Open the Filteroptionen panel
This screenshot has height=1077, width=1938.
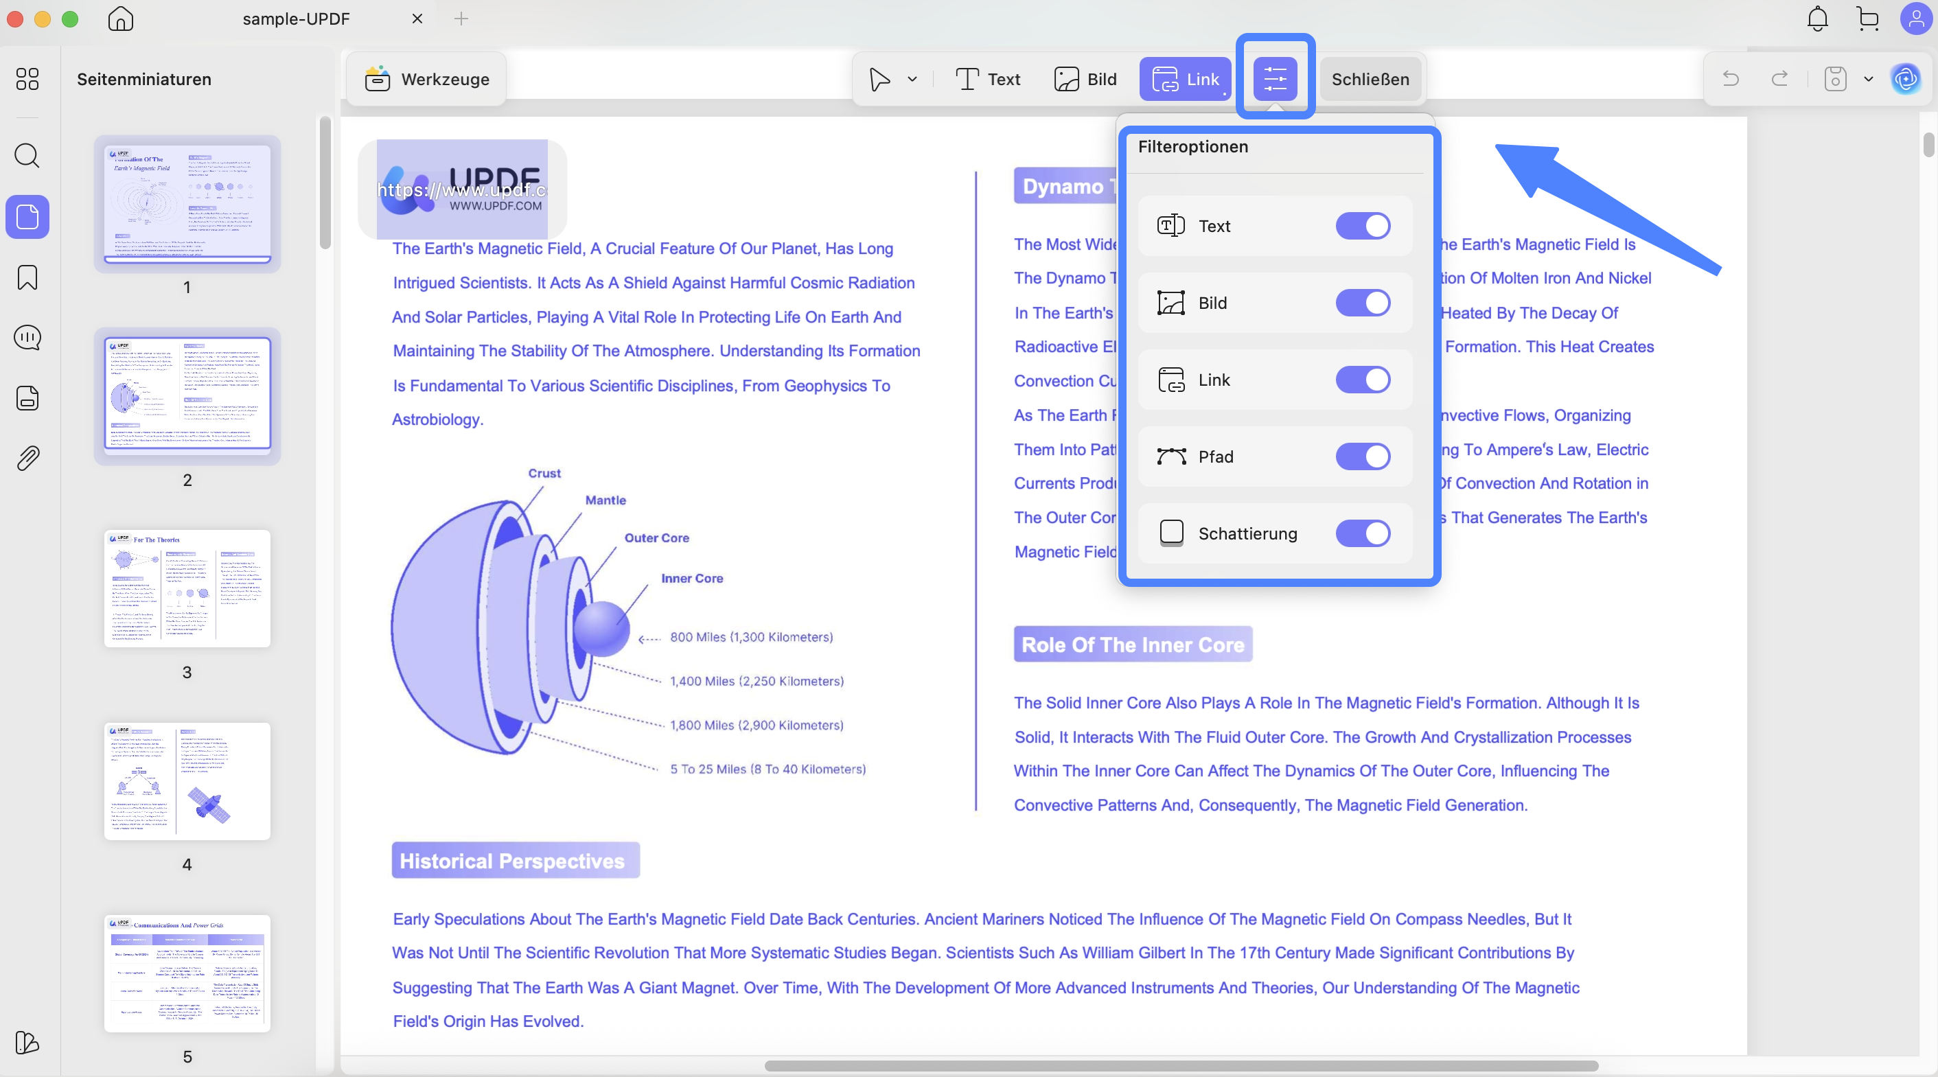(x=1276, y=78)
